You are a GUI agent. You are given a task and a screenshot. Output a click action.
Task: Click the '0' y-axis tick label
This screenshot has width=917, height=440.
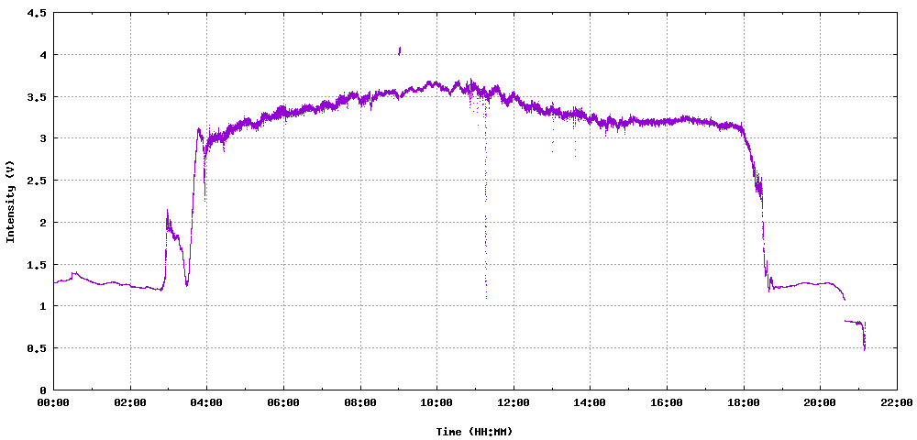point(43,390)
